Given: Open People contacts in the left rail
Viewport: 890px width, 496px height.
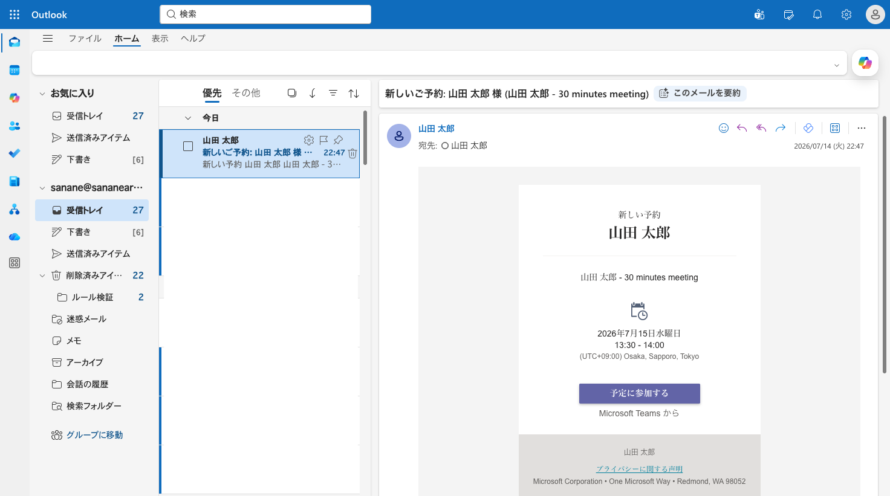Looking at the screenshot, I should tap(15, 126).
